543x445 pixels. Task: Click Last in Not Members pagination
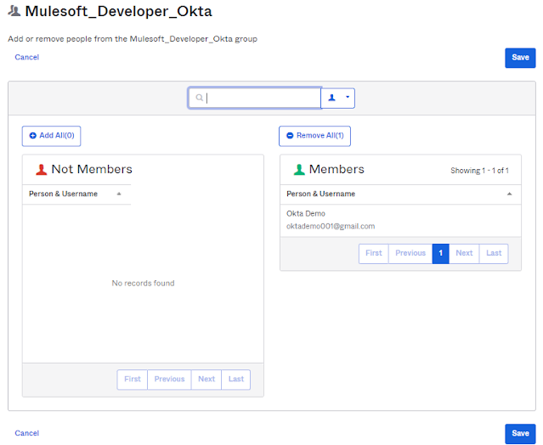pos(236,380)
